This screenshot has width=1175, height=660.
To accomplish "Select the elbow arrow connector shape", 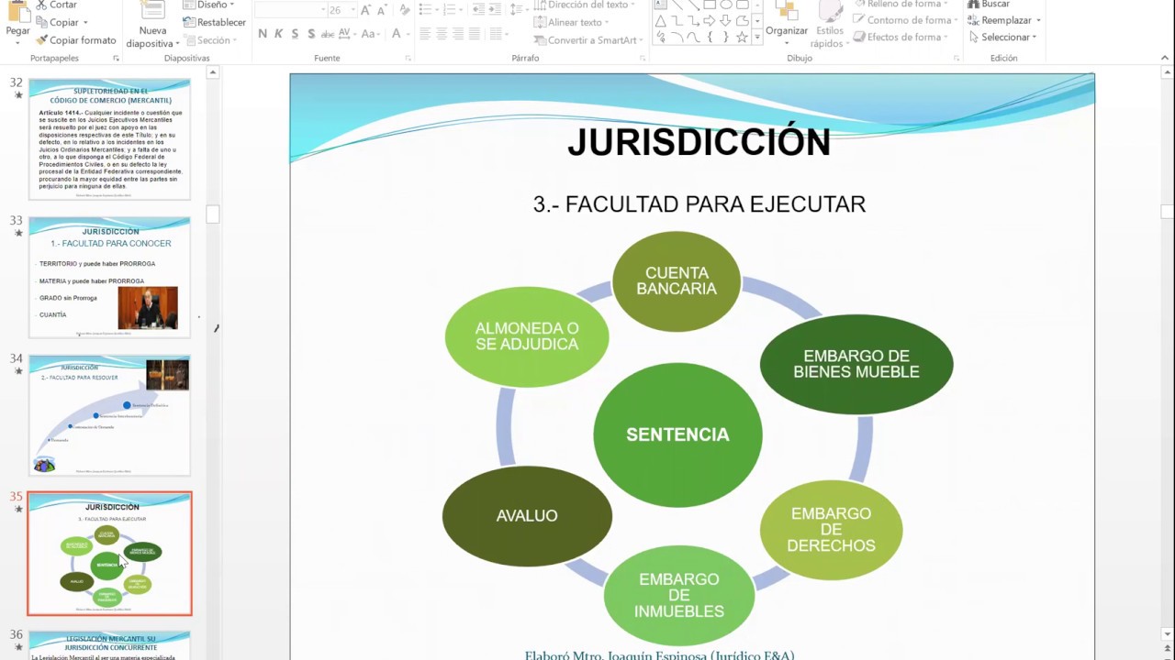I will pos(693,21).
